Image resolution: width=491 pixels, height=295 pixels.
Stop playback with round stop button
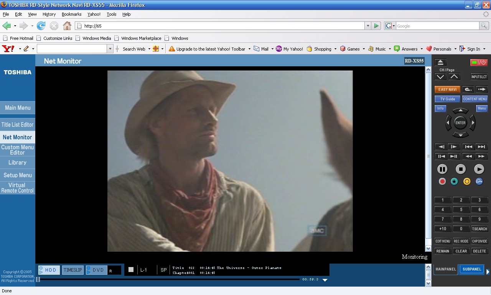461,169
